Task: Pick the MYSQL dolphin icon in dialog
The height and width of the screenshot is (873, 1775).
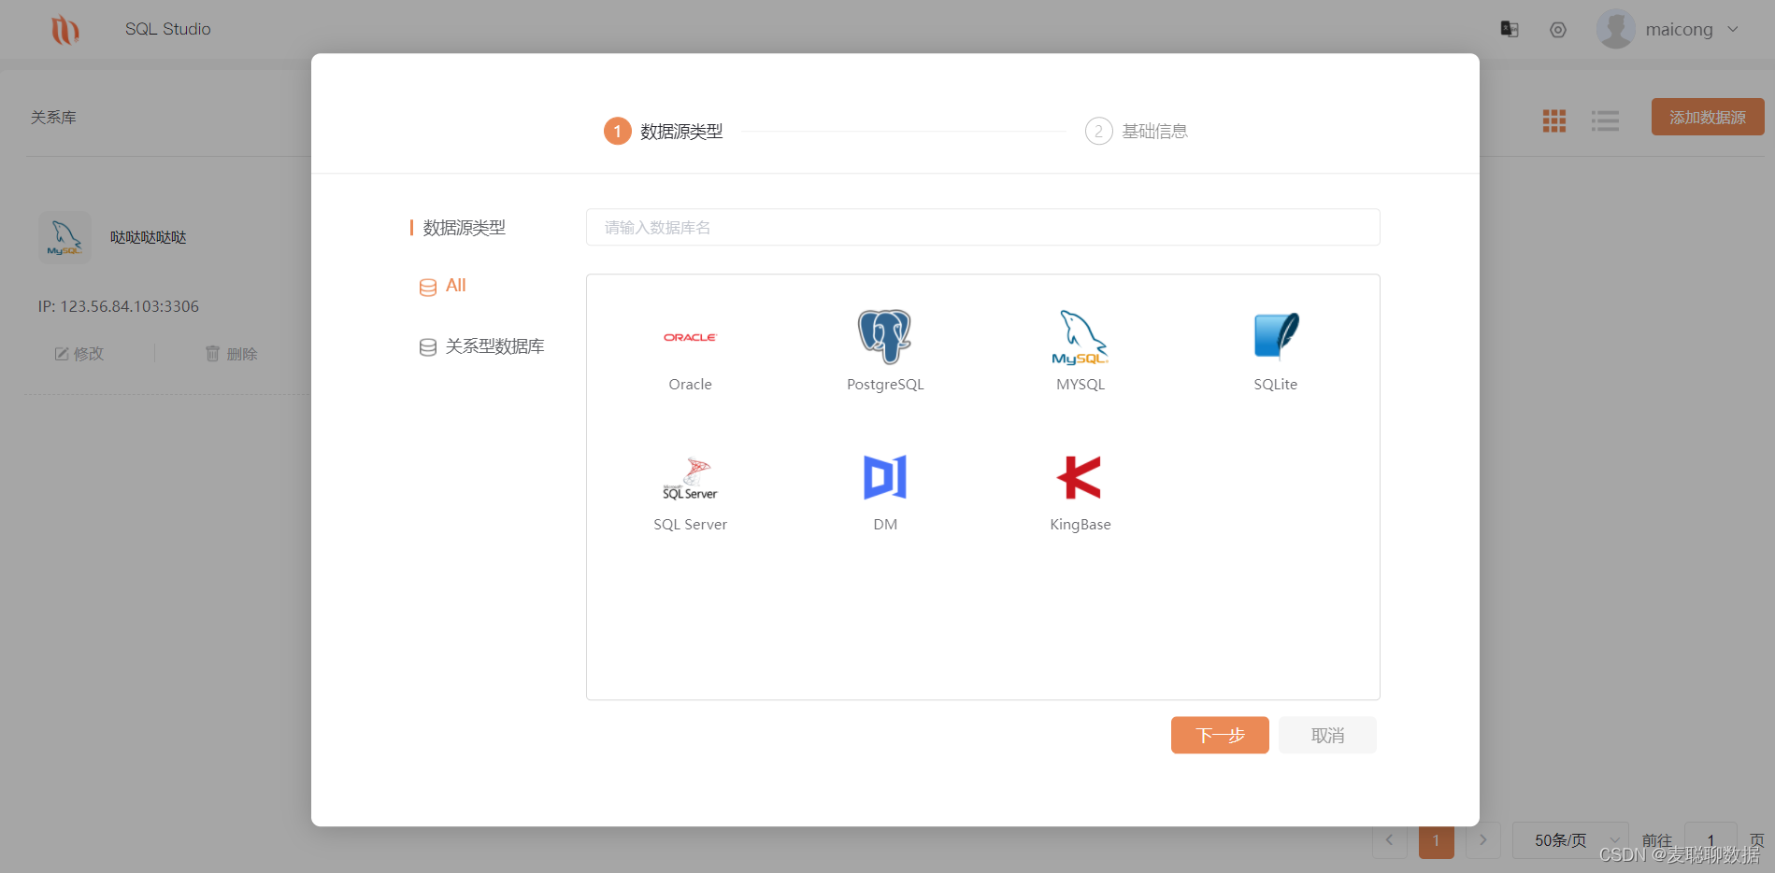Action: click(x=1080, y=337)
